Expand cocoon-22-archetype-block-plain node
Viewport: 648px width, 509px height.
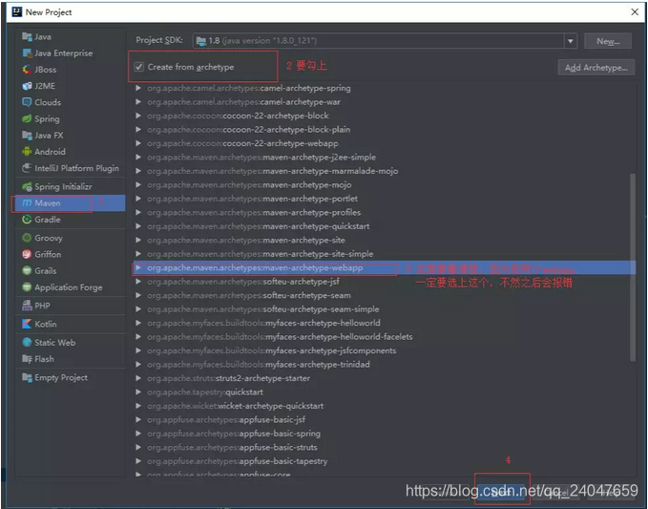point(138,130)
